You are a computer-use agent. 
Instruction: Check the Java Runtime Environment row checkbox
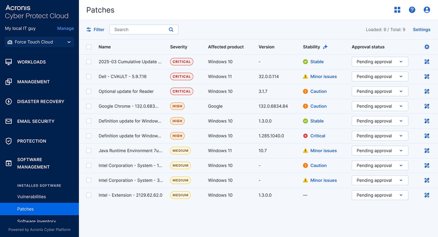[89, 151]
